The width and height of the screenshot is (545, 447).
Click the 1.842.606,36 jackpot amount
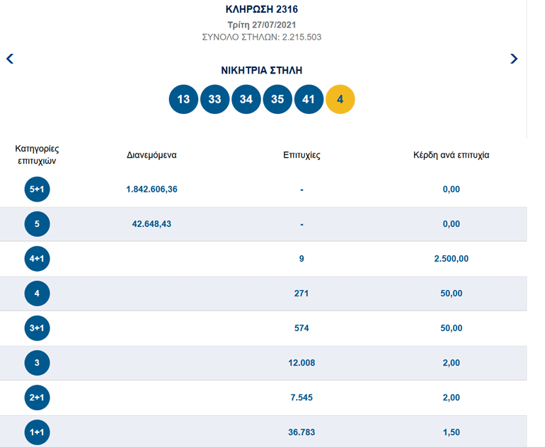tap(151, 189)
